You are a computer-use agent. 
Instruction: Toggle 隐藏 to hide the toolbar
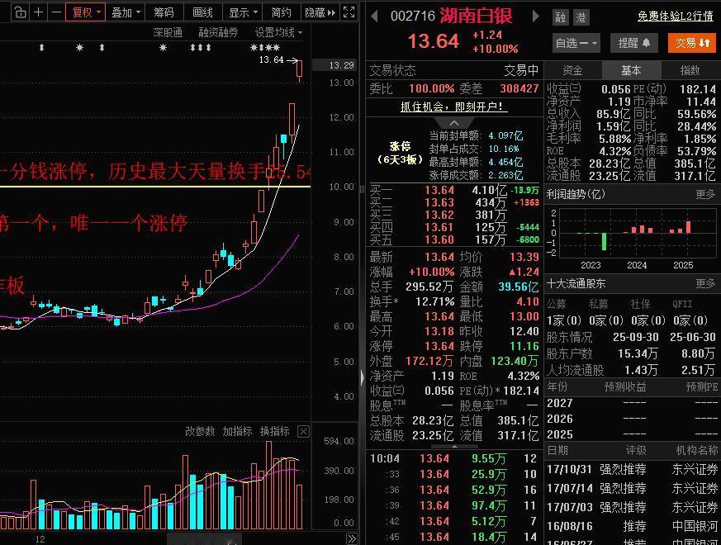tap(316, 12)
